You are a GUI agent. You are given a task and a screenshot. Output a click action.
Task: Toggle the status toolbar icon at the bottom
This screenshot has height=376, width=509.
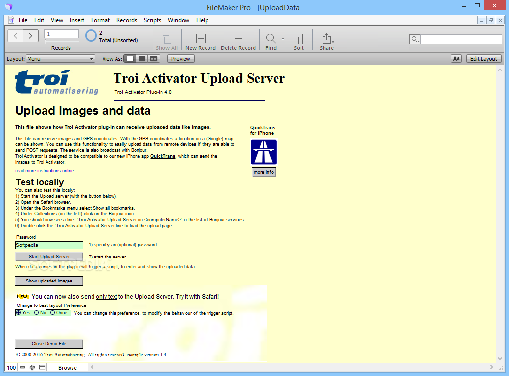point(42,367)
